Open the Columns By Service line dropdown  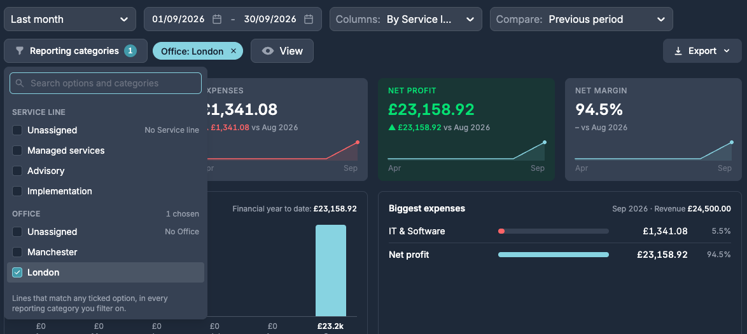click(x=406, y=19)
